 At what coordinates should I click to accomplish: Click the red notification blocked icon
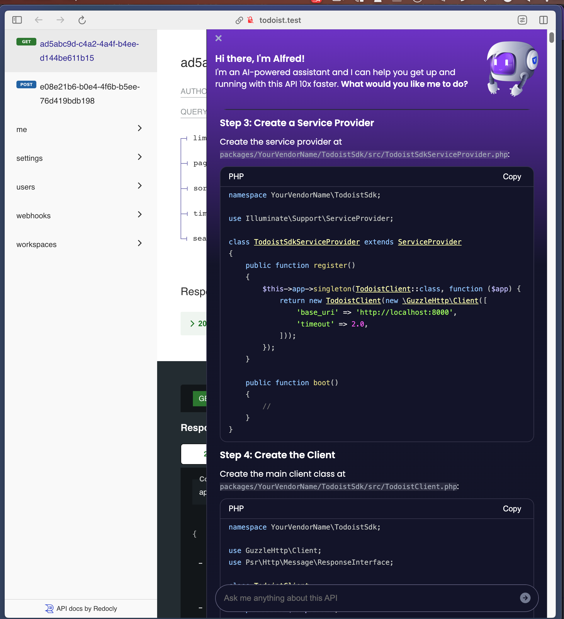(250, 20)
